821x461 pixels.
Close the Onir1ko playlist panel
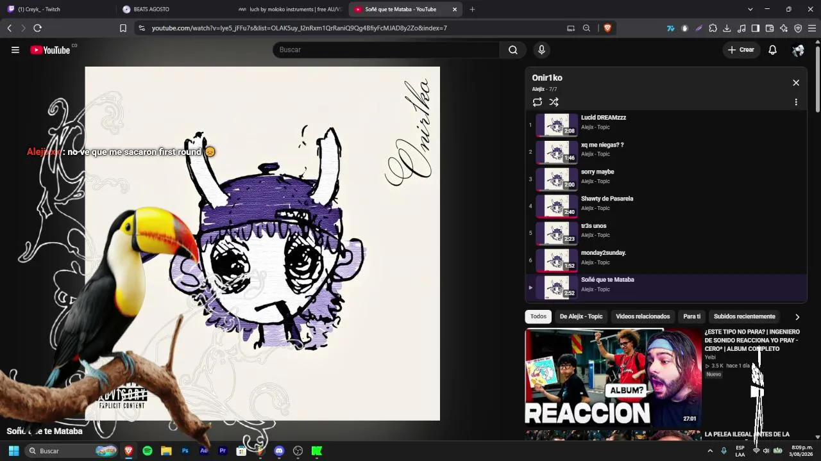pos(796,83)
